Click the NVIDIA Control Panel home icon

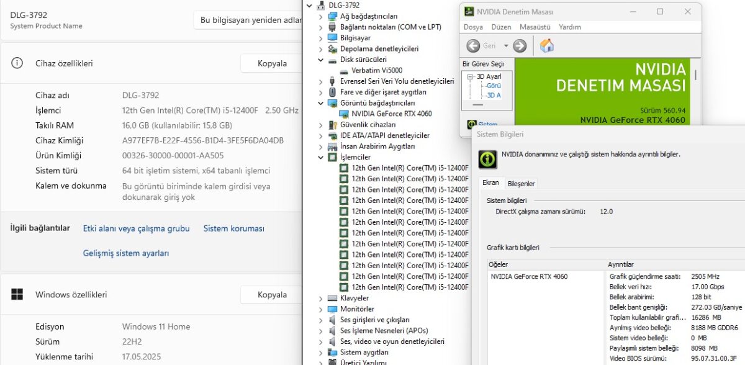click(547, 45)
